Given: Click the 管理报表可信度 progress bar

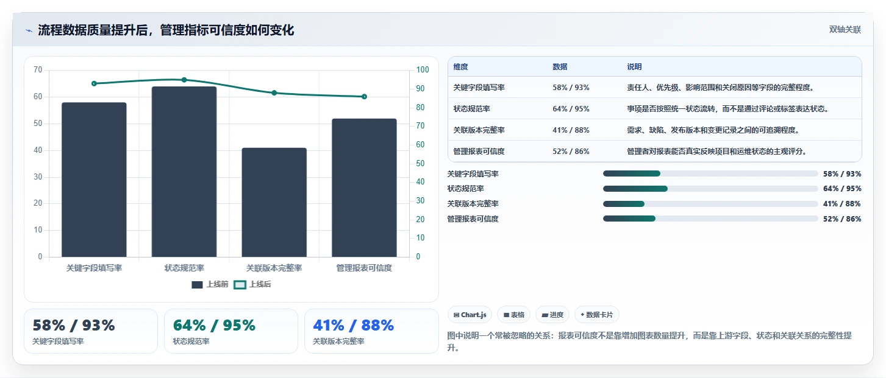Looking at the screenshot, I should tap(710, 219).
